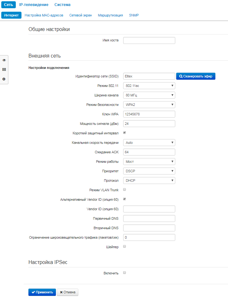Expand the channel width 80 МГц dropdown
The height and width of the screenshot is (300, 228).
[149, 95]
